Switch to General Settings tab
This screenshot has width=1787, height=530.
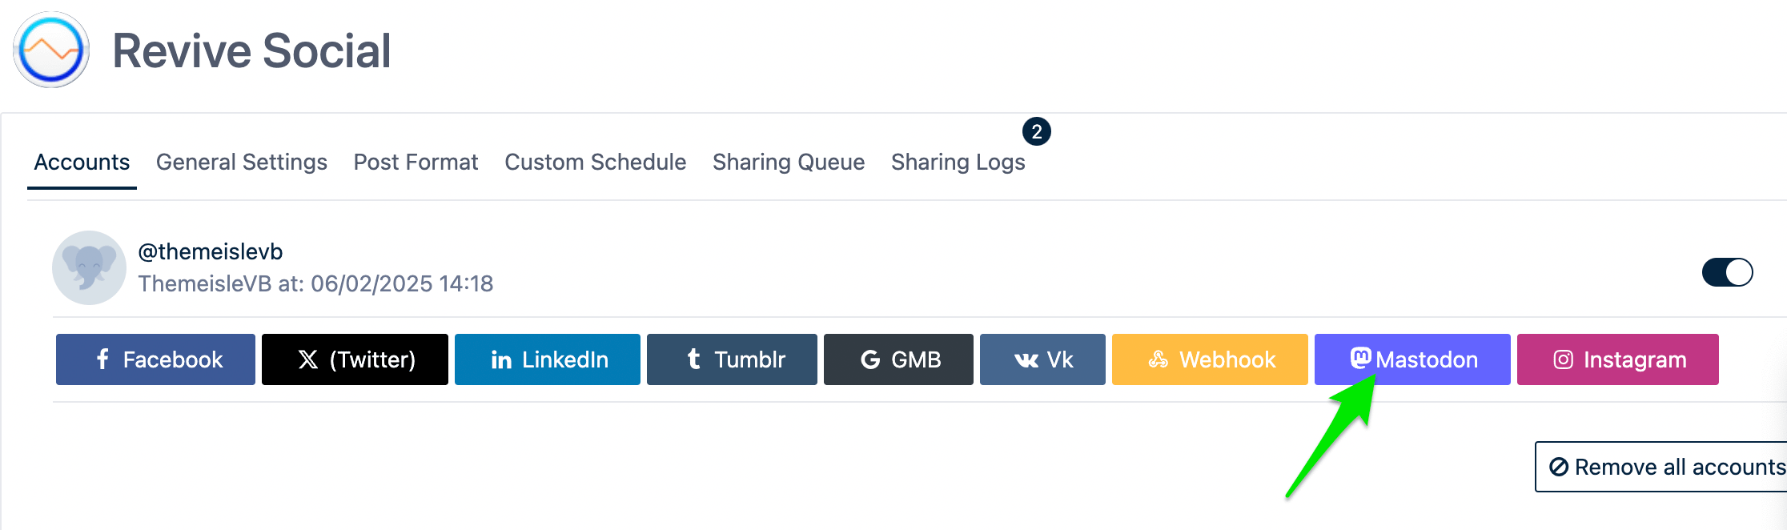tap(242, 163)
